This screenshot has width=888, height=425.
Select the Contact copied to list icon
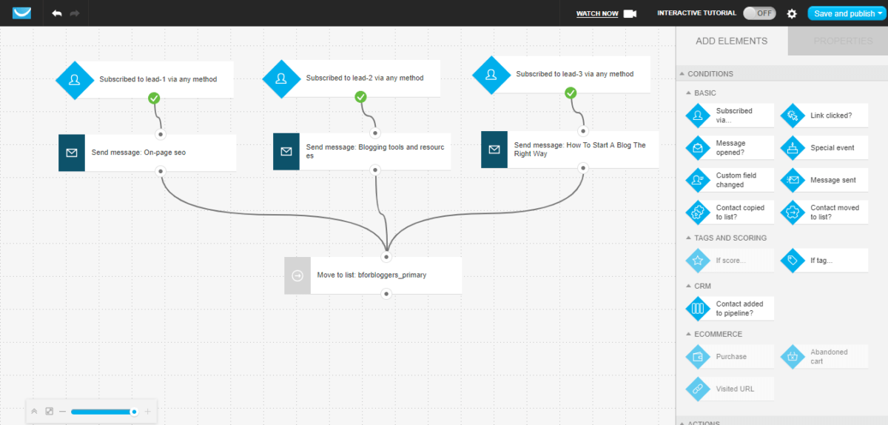[698, 212]
